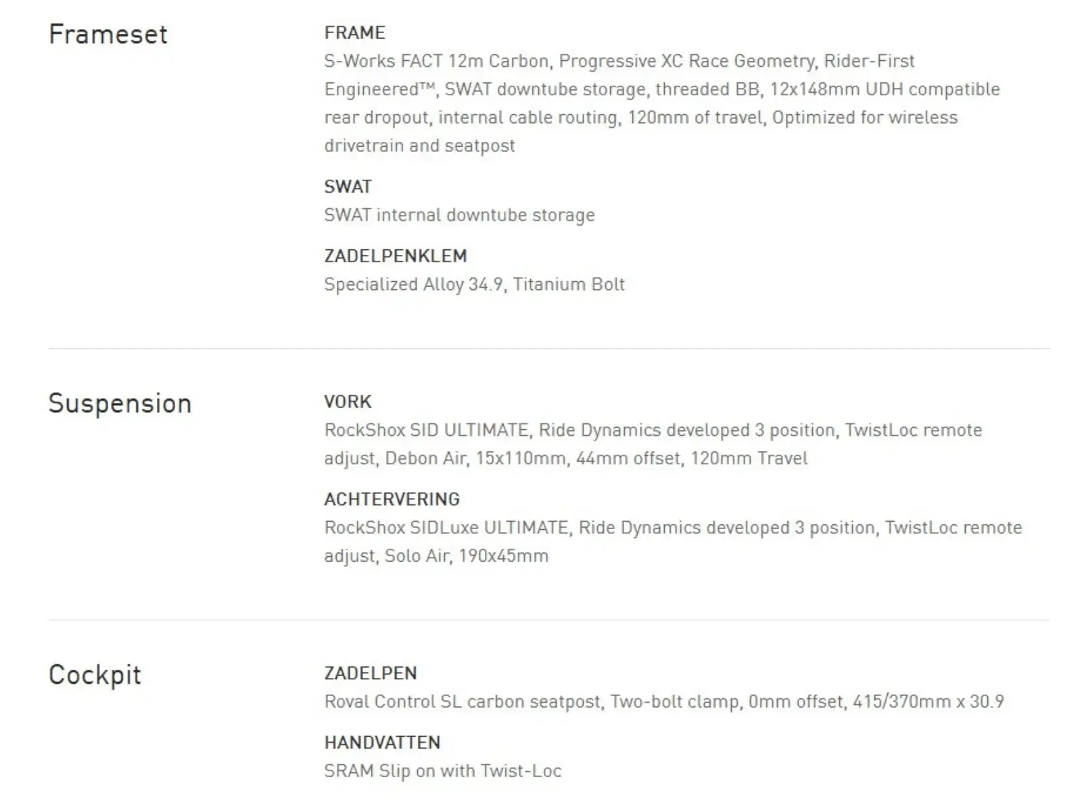Select the ACHTERVERING label

[x=392, y=499]
